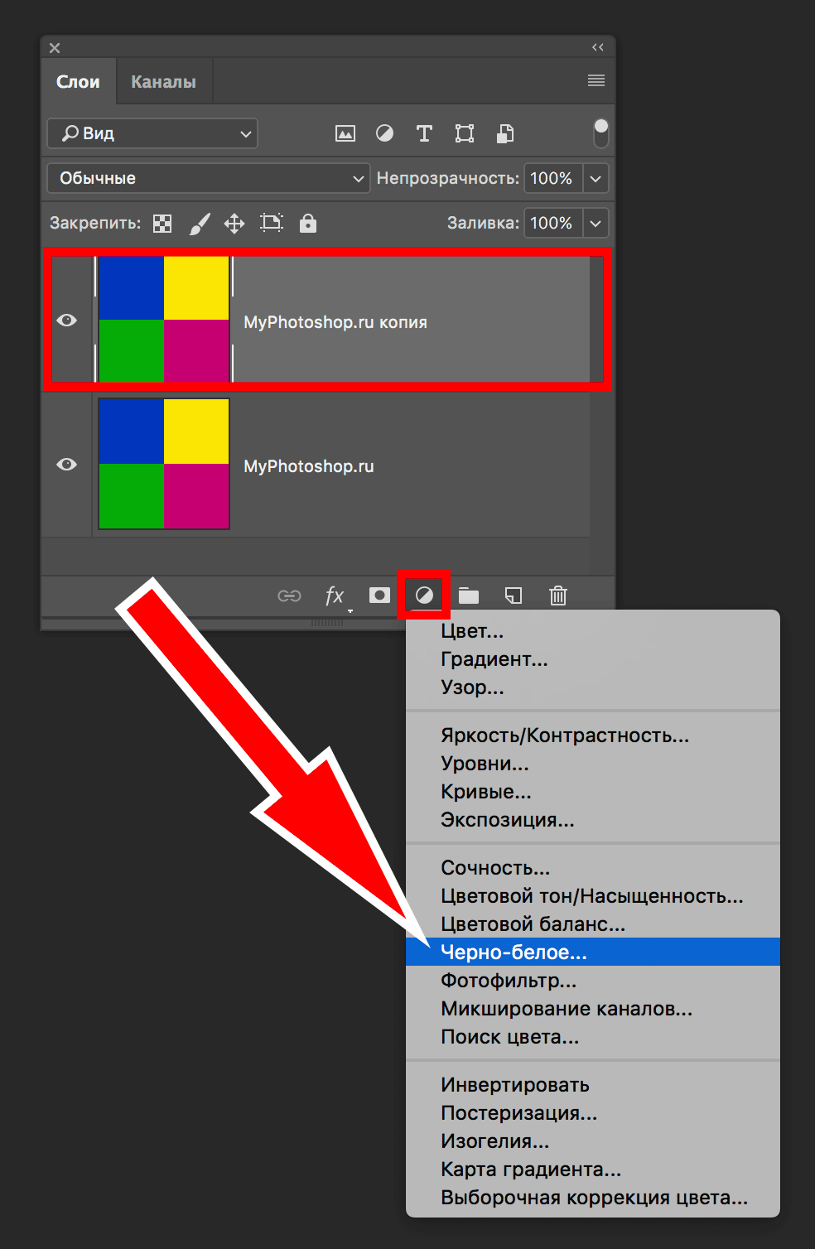
Task: Choose Экспозиция... adjustment
Action: click(593, 820)
